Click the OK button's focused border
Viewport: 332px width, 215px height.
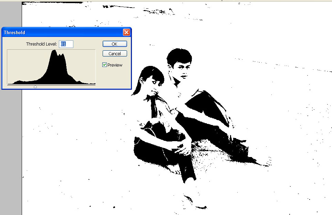click(x=114, y=40)
